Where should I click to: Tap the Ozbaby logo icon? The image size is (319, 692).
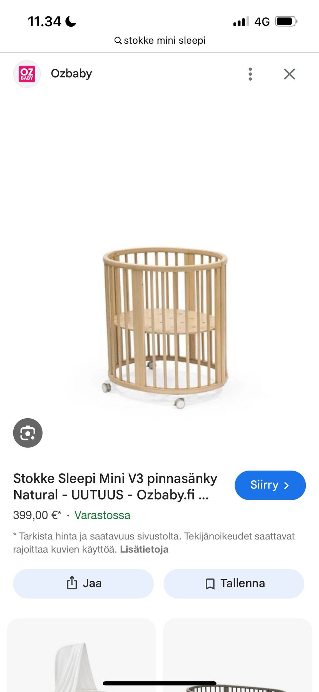(x=27, y=74)
